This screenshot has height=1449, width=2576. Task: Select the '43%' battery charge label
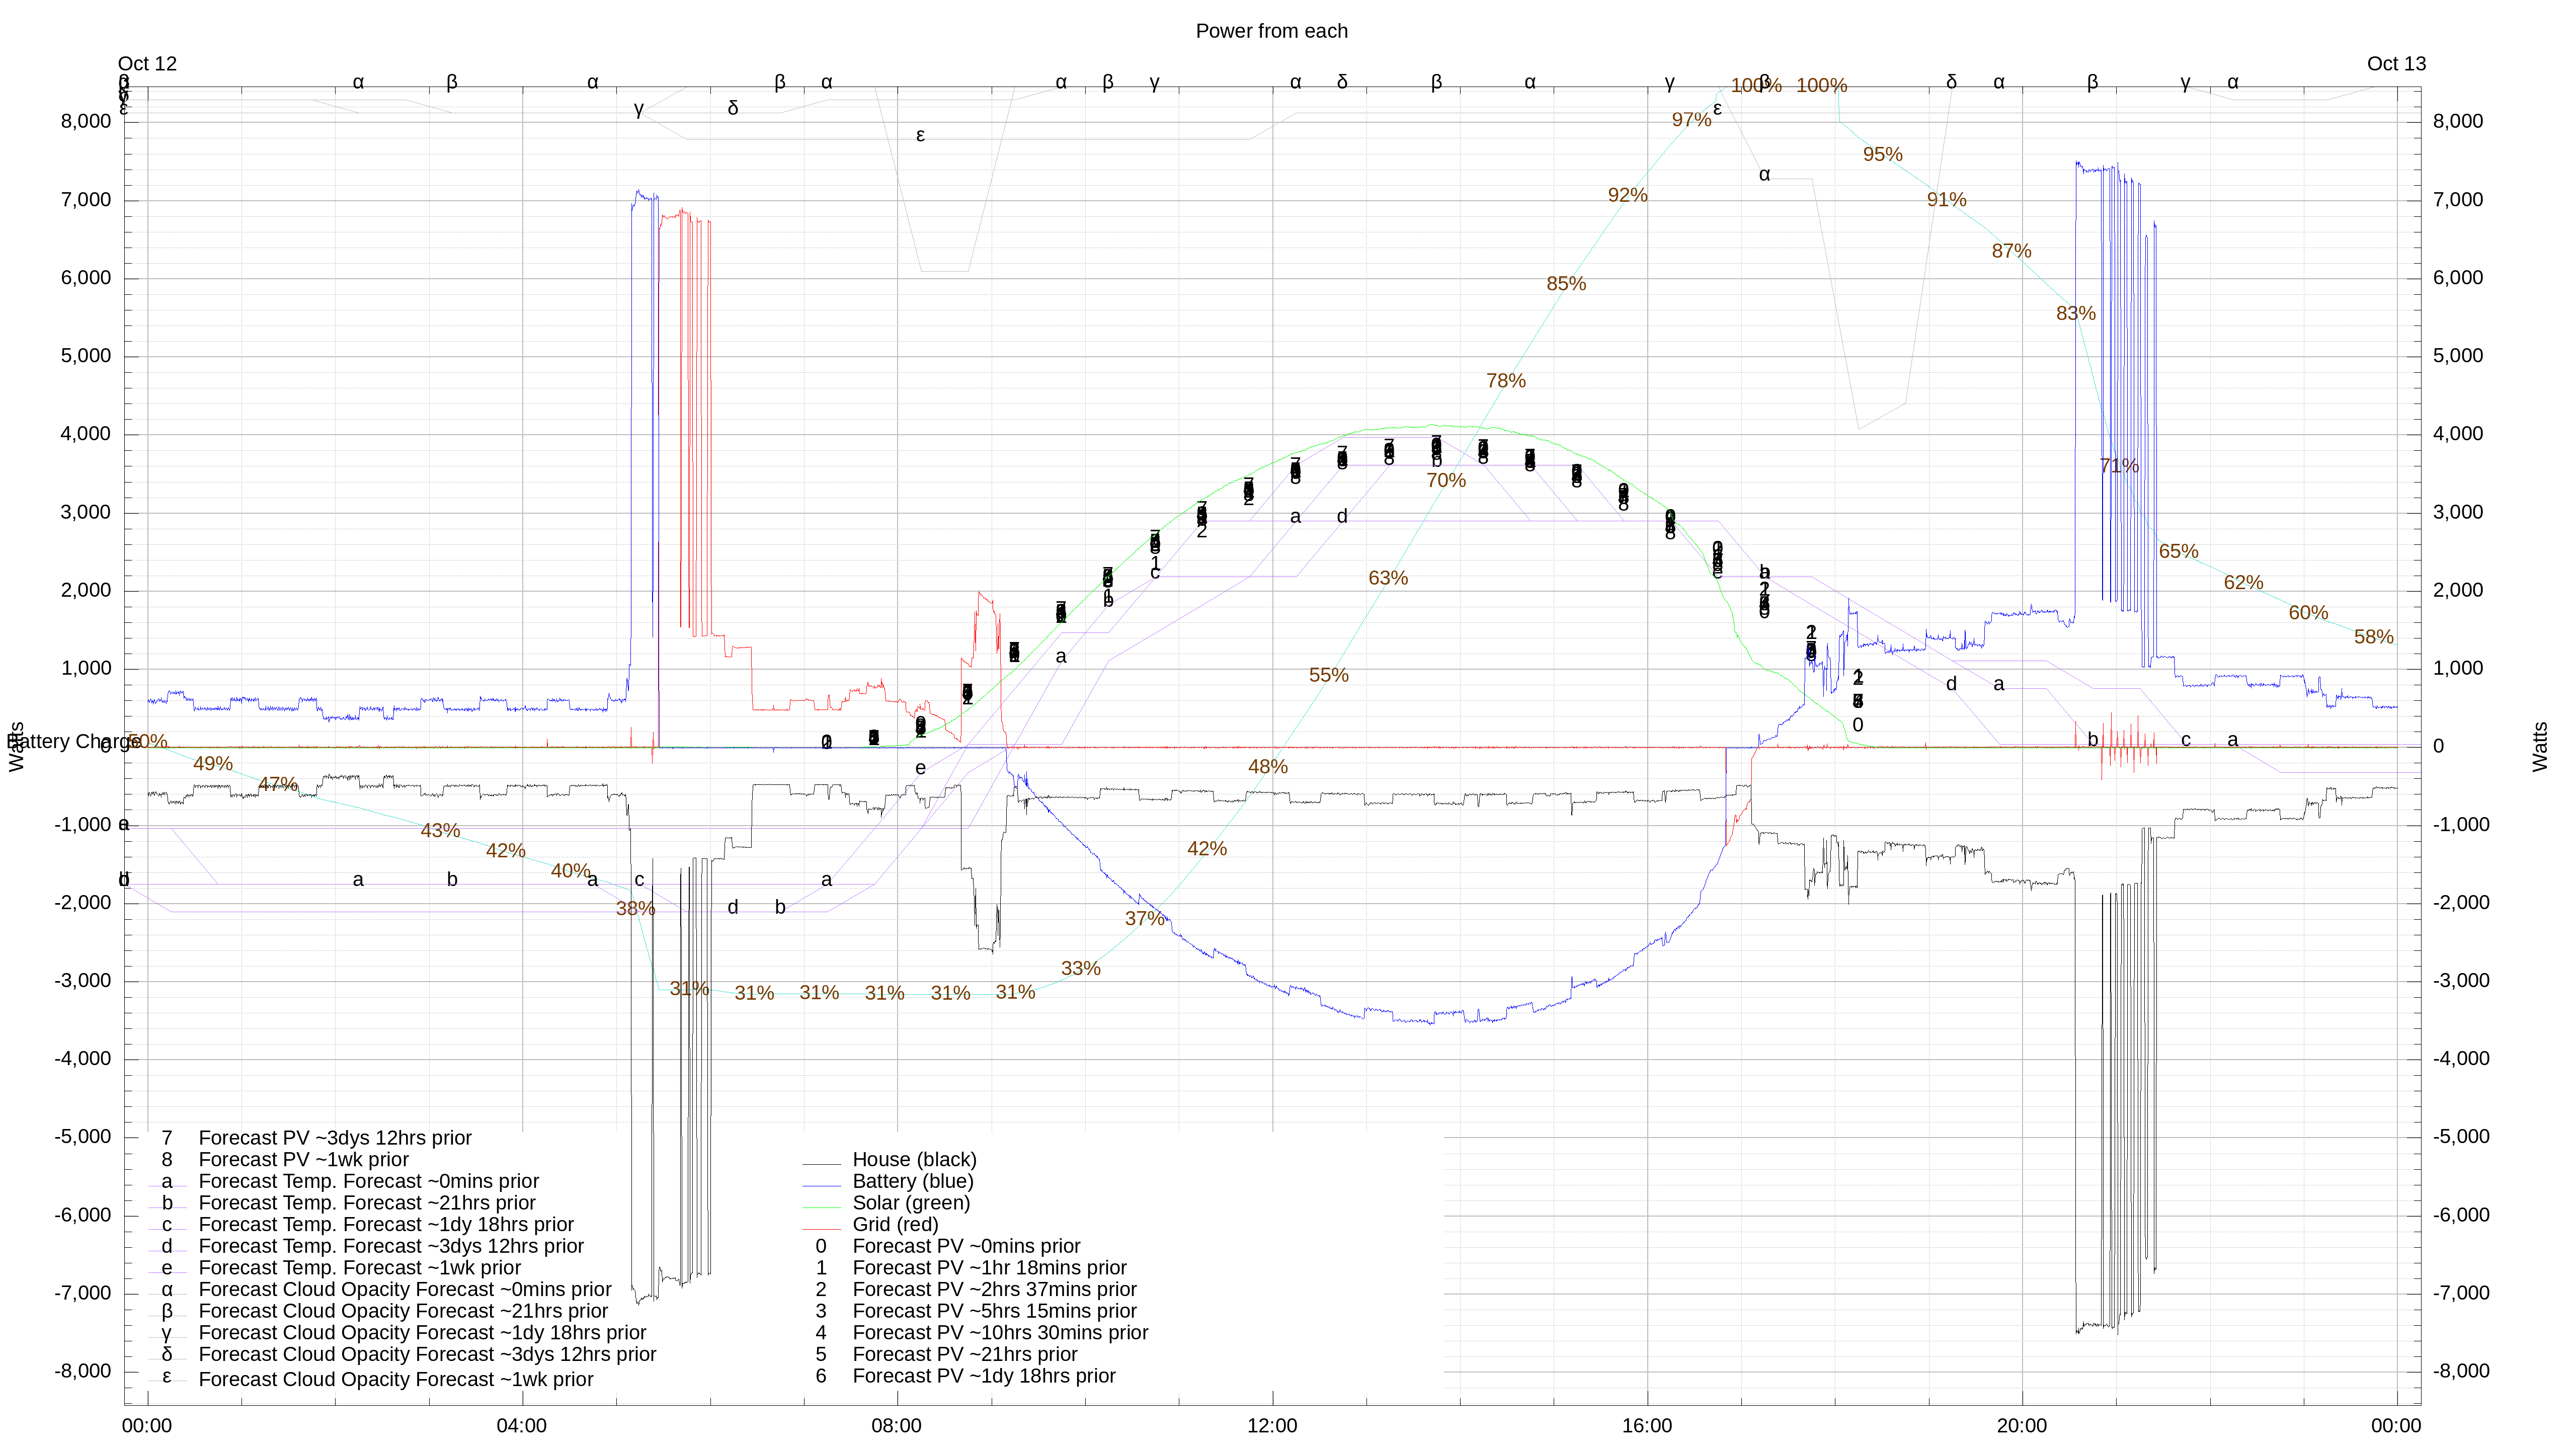(440, 831)
